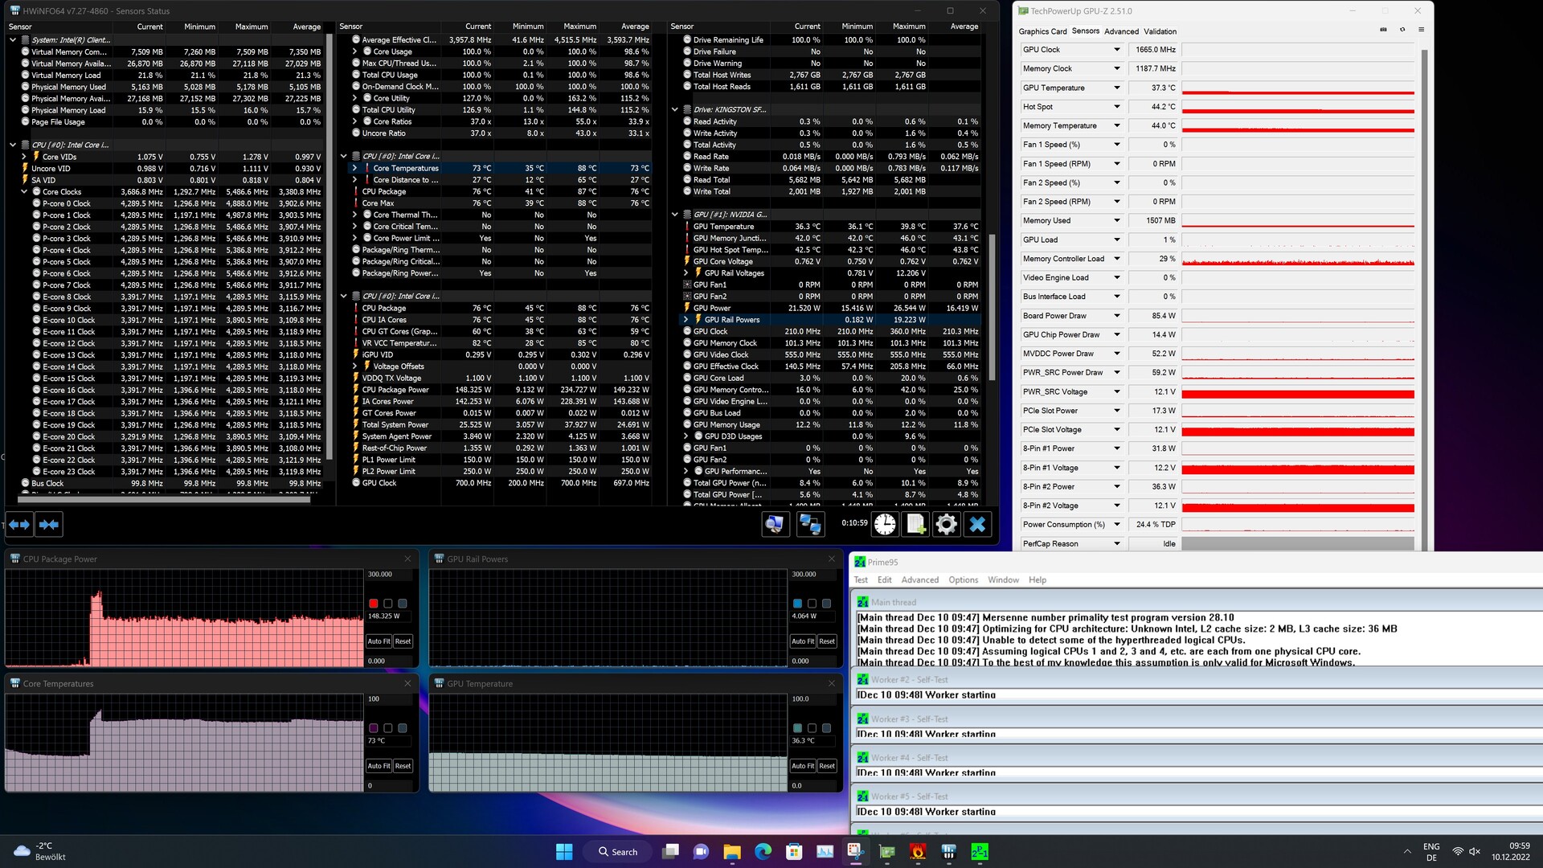The height and width of the screenshot is (868, 1543).
Task: Open Prime95 Options menu
Action: (x=963, y=579)
